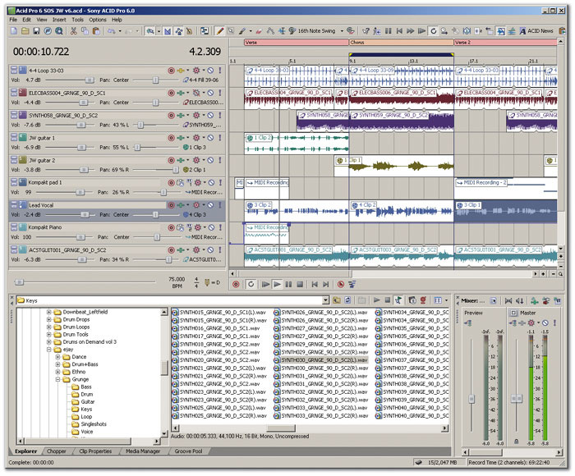Collapse the Grunge folder

click(x=57, y=379)
